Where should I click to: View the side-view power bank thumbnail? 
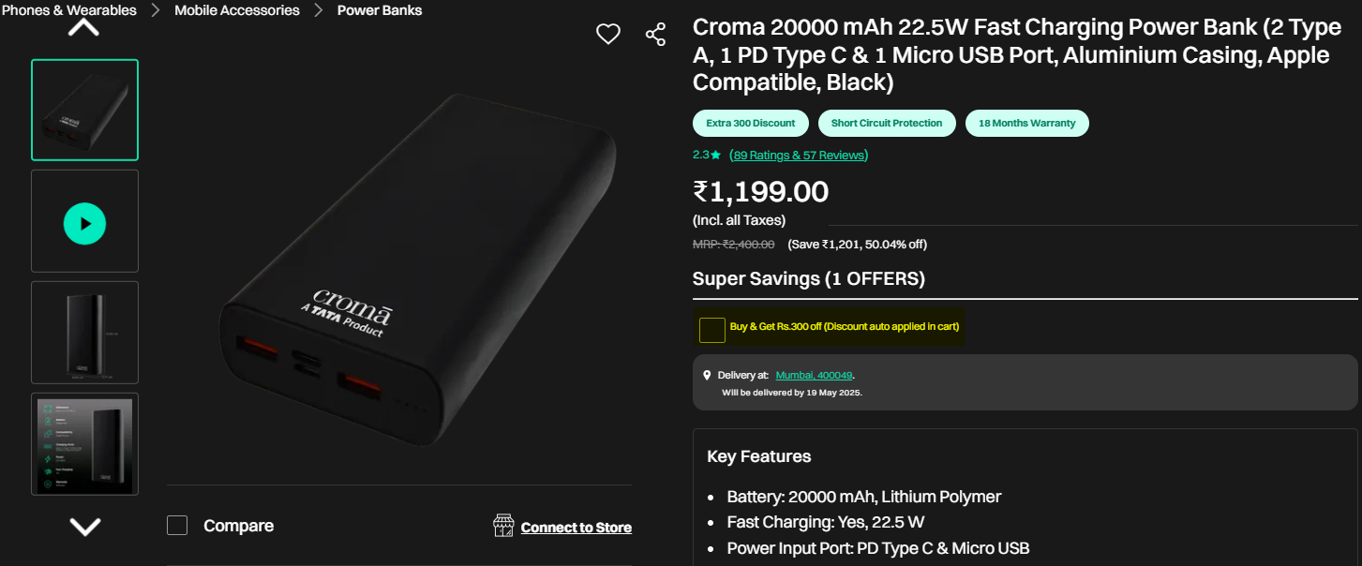[x=84, y=333]
